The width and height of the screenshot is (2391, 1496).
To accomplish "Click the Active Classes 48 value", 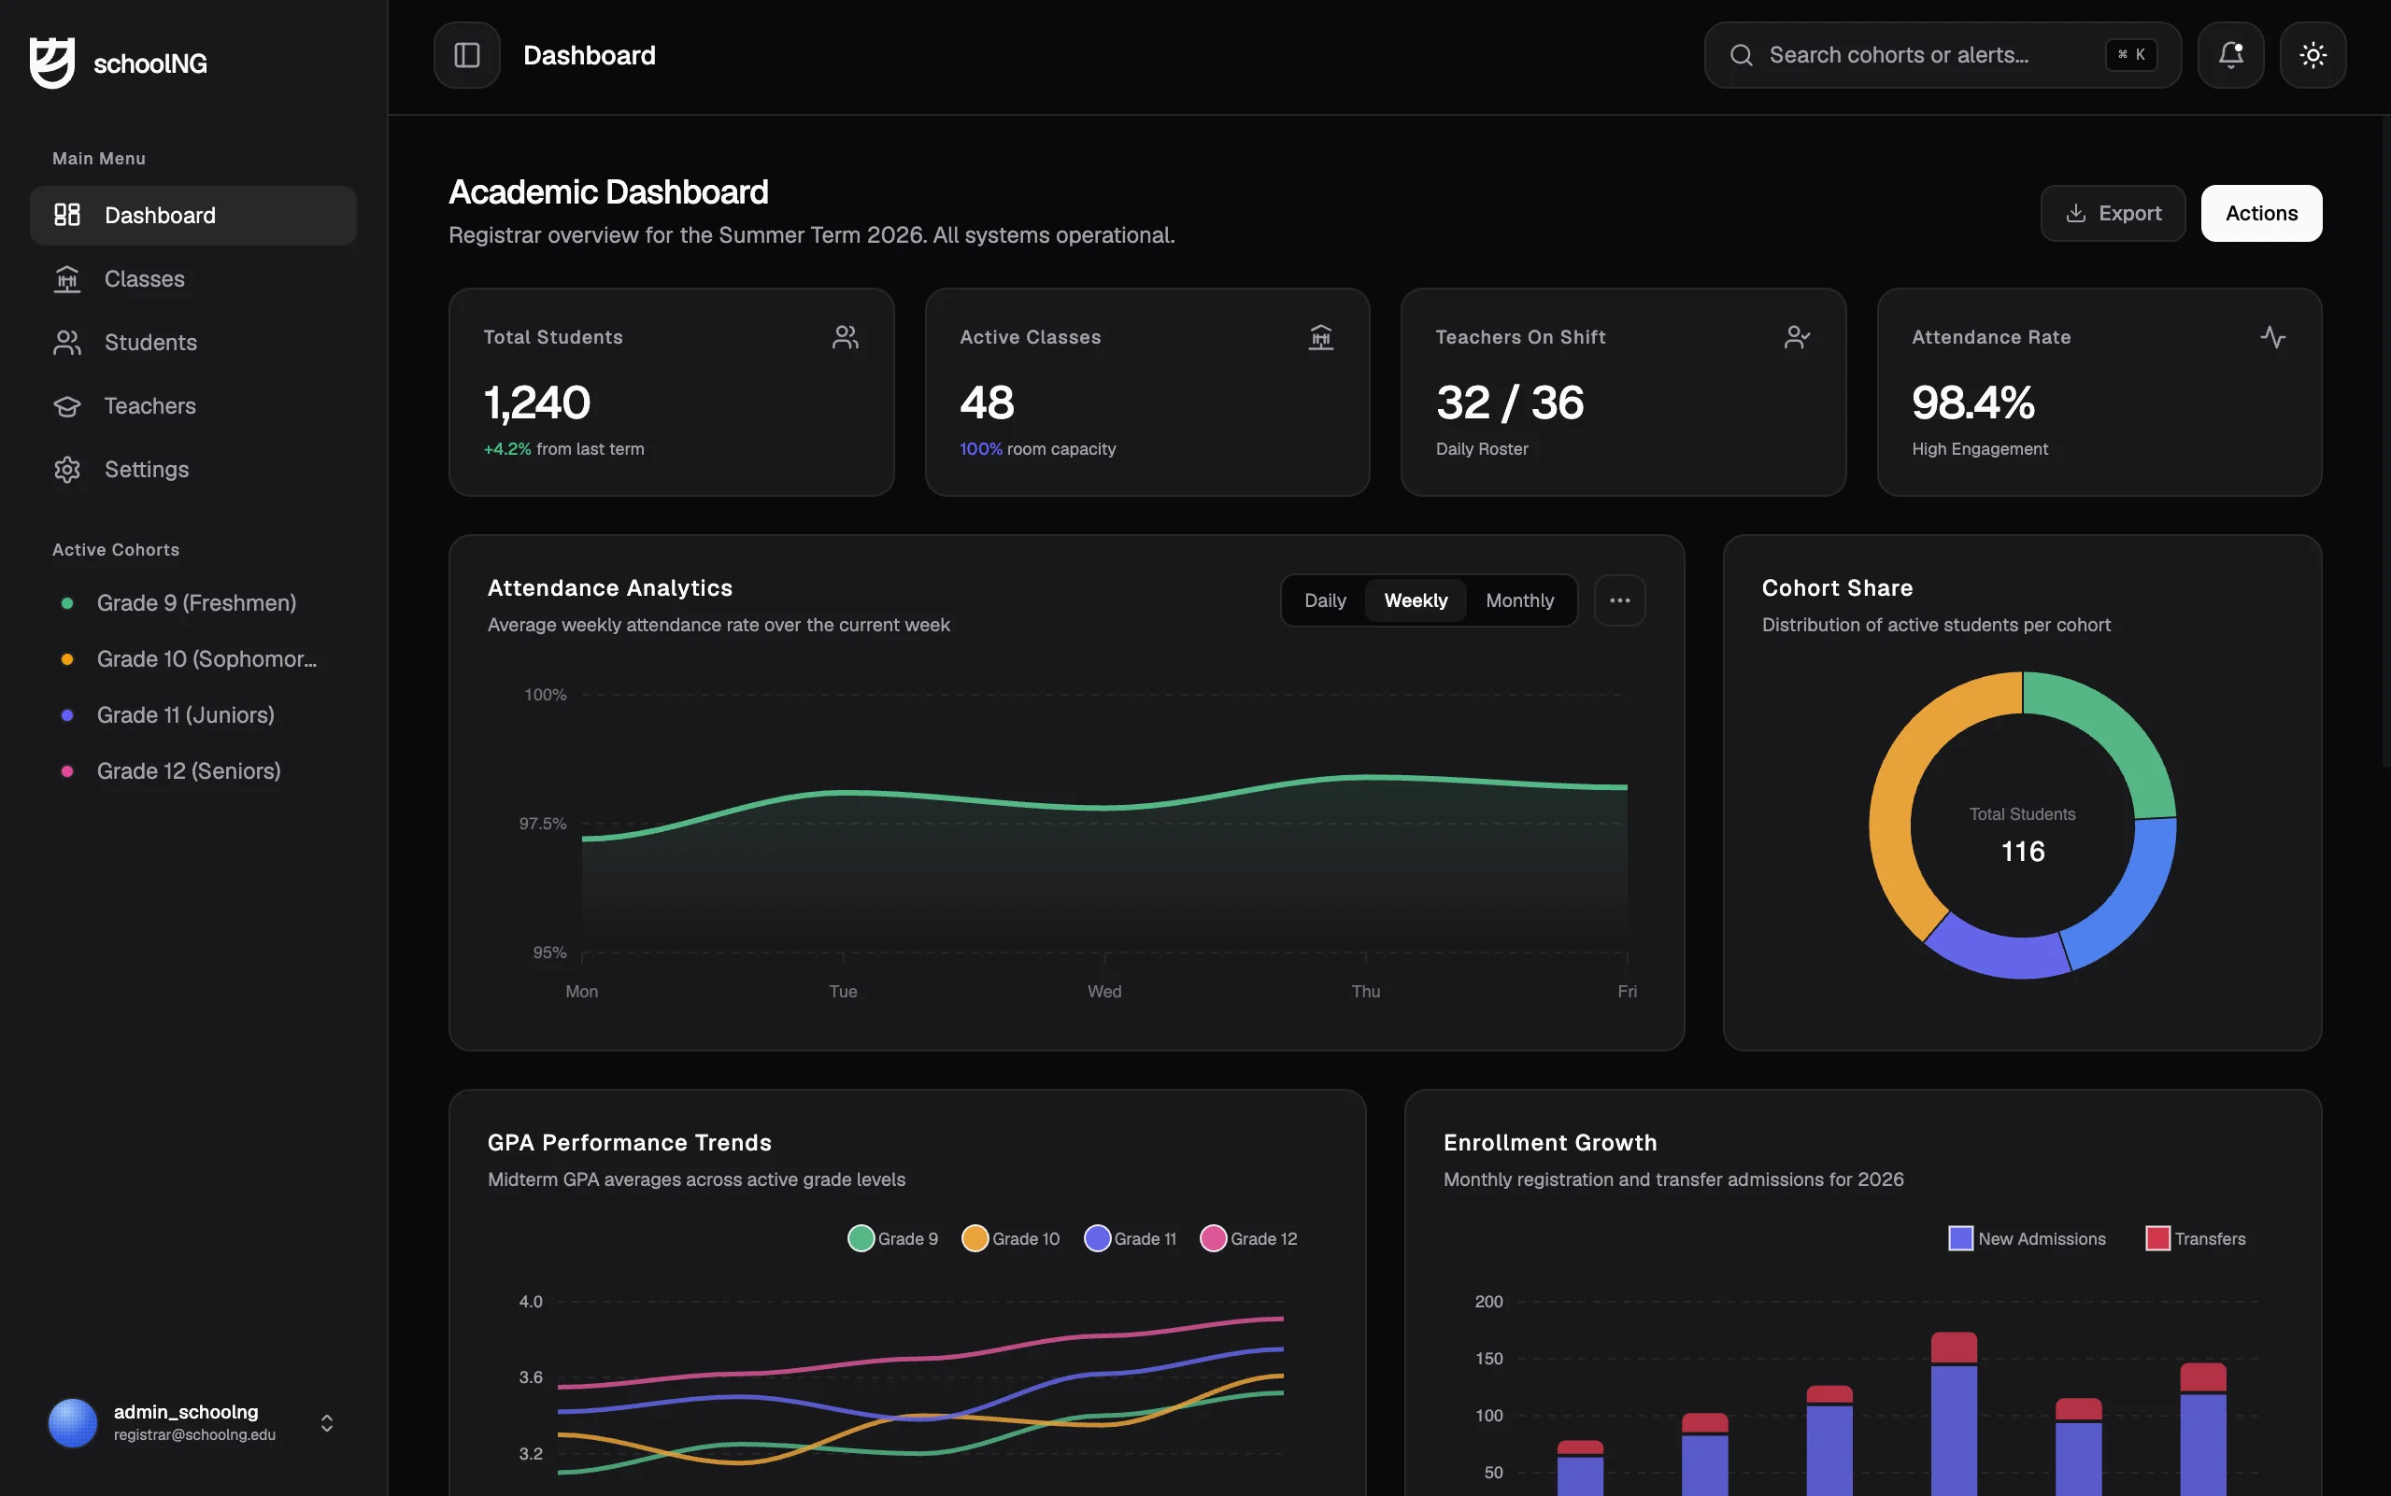I will (987, 402).
